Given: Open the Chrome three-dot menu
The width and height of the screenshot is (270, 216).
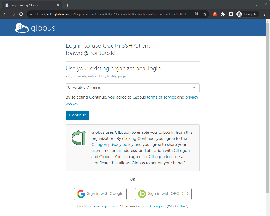Looking at the screenshot, I should tap(264, 14).
